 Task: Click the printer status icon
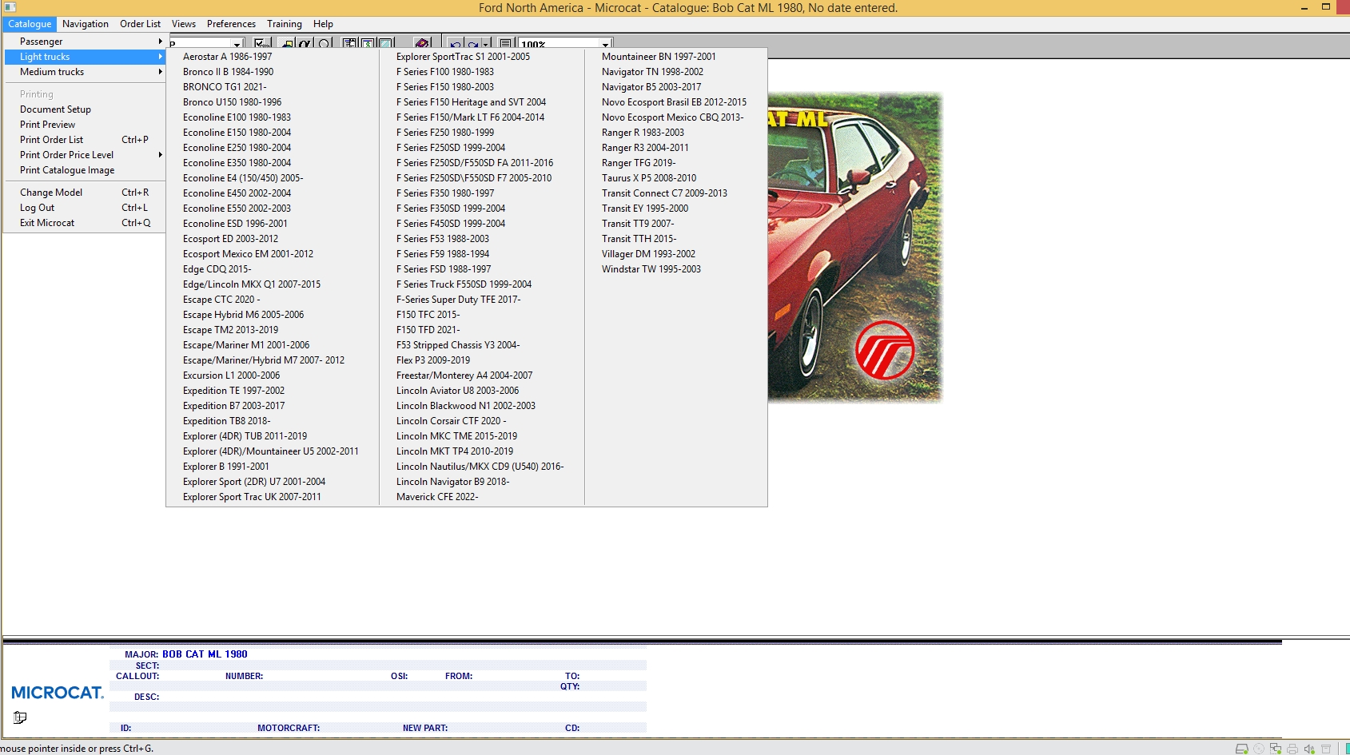click(x=1292, y=749)
